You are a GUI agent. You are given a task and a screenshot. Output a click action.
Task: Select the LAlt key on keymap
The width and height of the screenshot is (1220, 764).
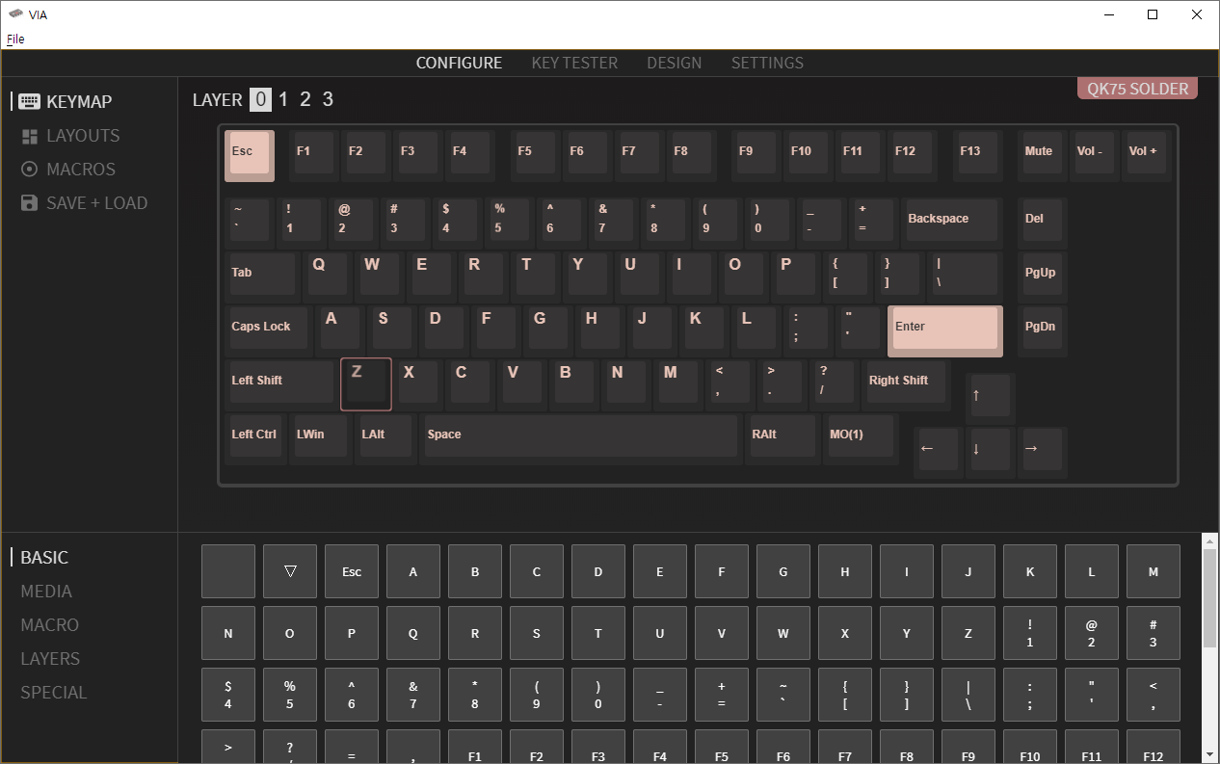point(385,439)
